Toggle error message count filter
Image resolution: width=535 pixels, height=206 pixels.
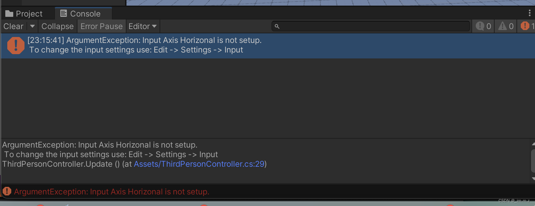[526, 26]
